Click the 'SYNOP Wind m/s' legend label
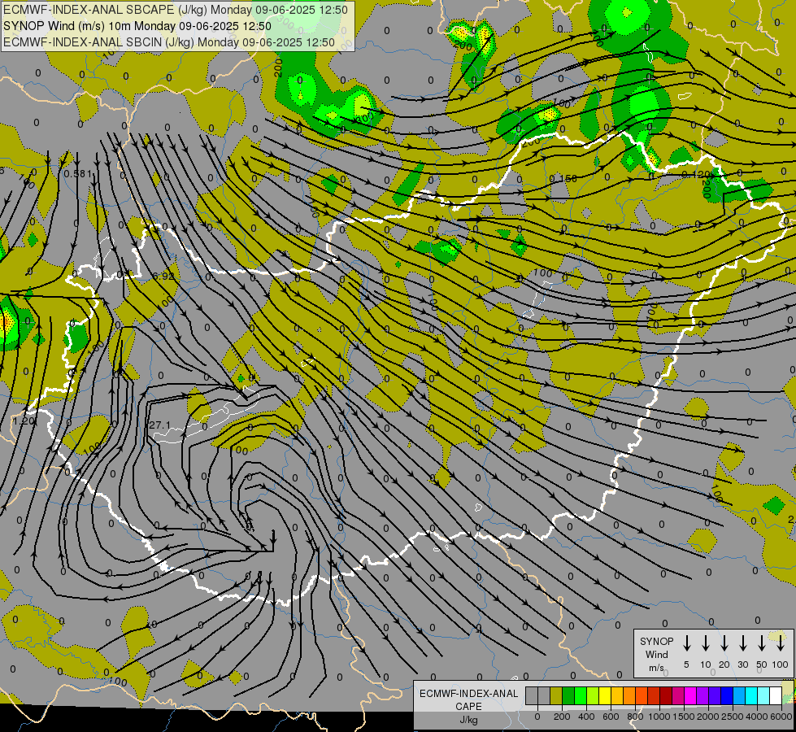 656,654
